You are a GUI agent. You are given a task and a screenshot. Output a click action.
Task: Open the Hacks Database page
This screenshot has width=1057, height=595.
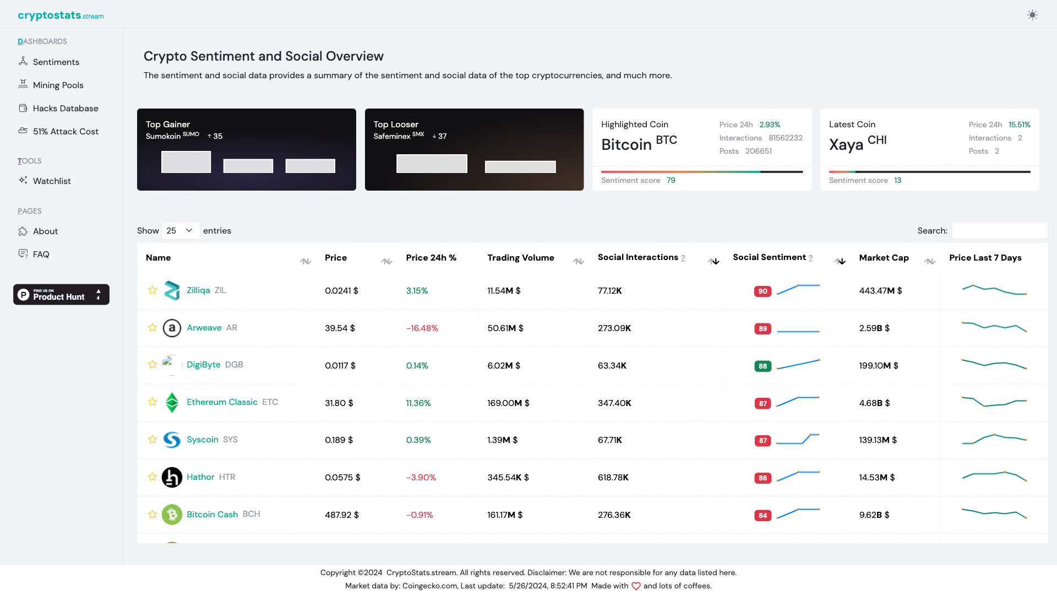[66, 108]
